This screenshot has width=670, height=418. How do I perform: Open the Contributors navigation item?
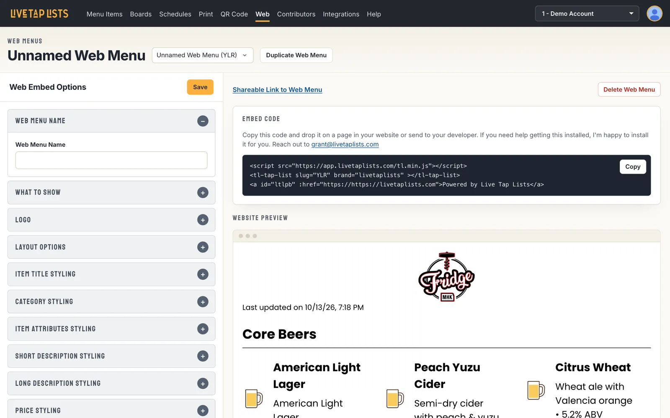tap(296, 14)
